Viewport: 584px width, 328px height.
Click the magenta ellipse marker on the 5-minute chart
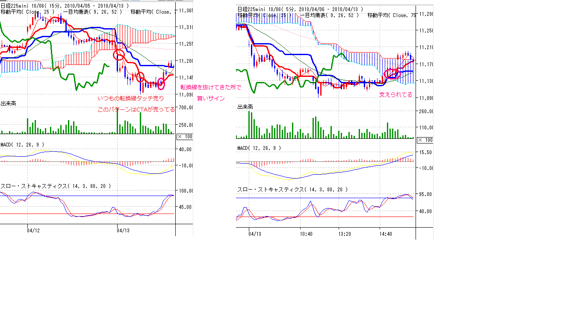pyautogui.click(x=392, y=73)
